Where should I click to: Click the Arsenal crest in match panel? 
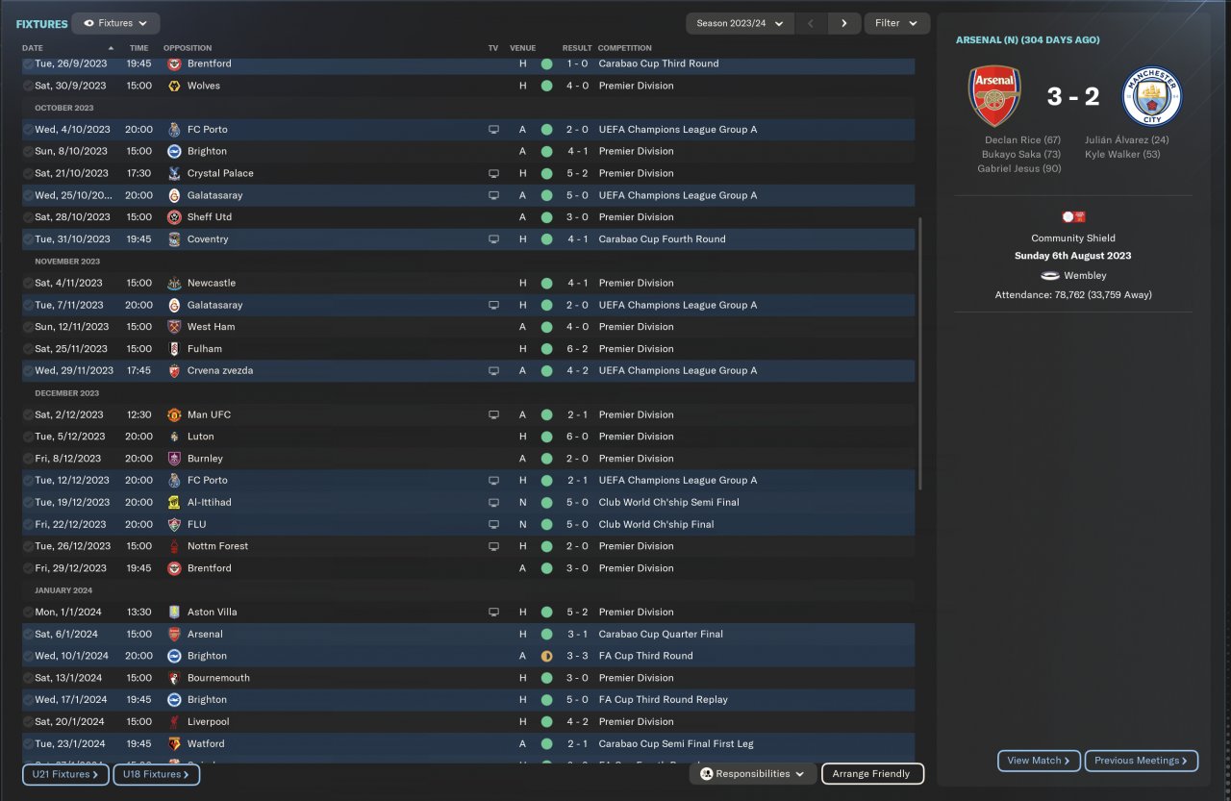point(994,97)
